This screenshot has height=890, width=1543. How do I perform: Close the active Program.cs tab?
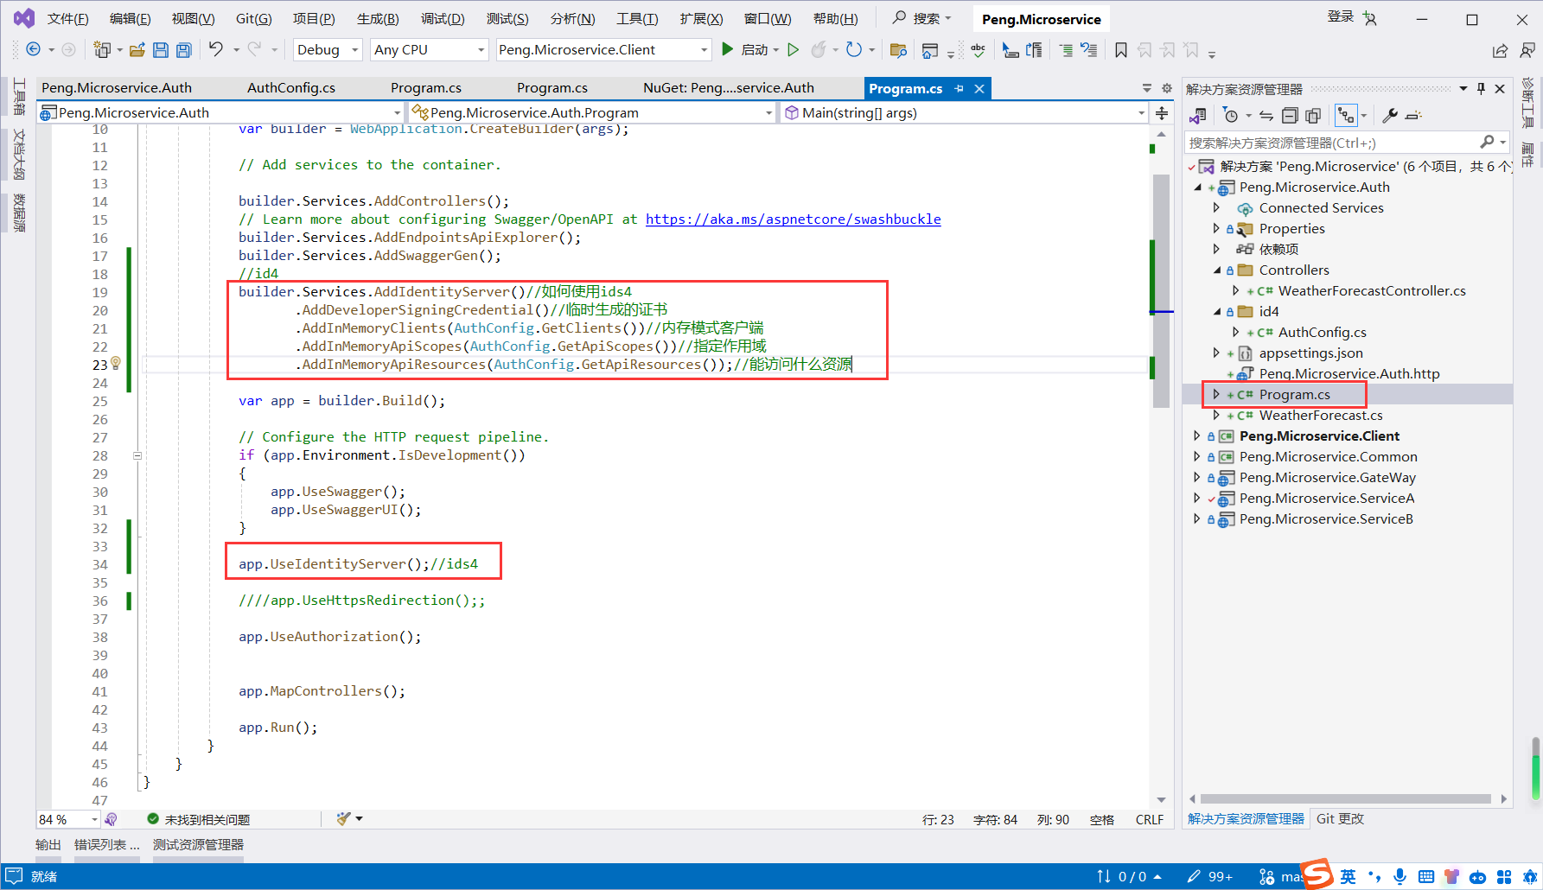pos(979,88)
